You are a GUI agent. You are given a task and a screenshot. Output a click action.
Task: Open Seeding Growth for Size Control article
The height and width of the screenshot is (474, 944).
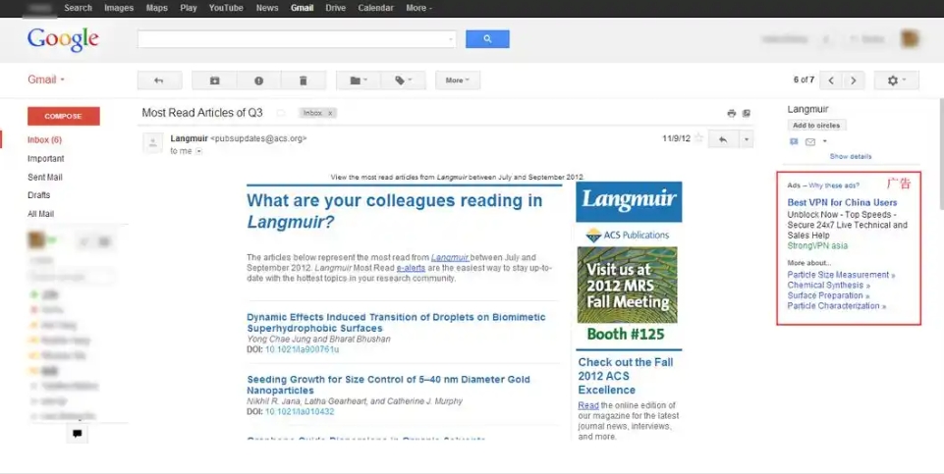coord(388,385)
